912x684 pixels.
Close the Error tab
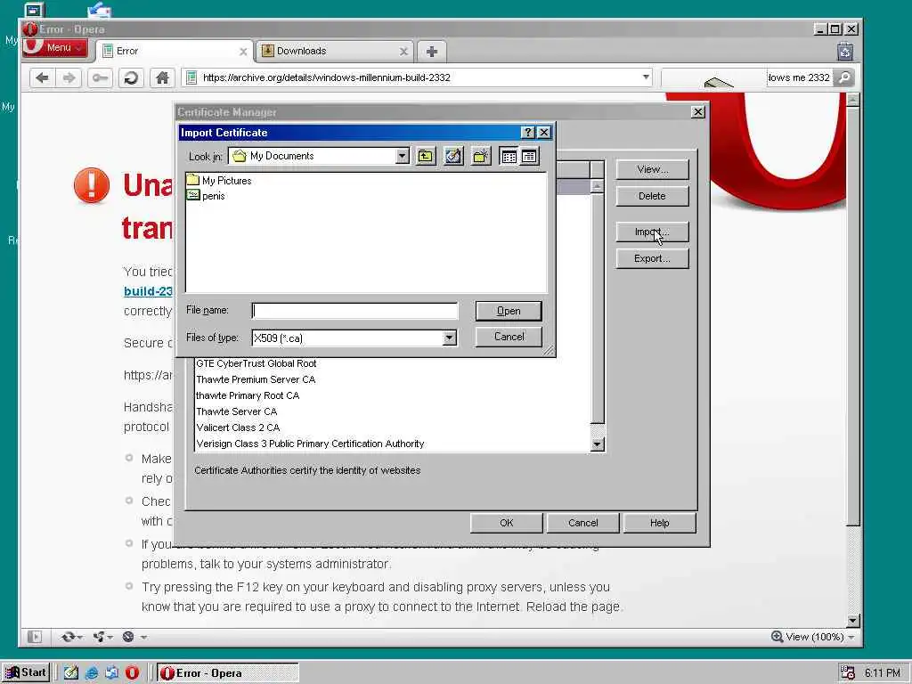coord(243,52)
